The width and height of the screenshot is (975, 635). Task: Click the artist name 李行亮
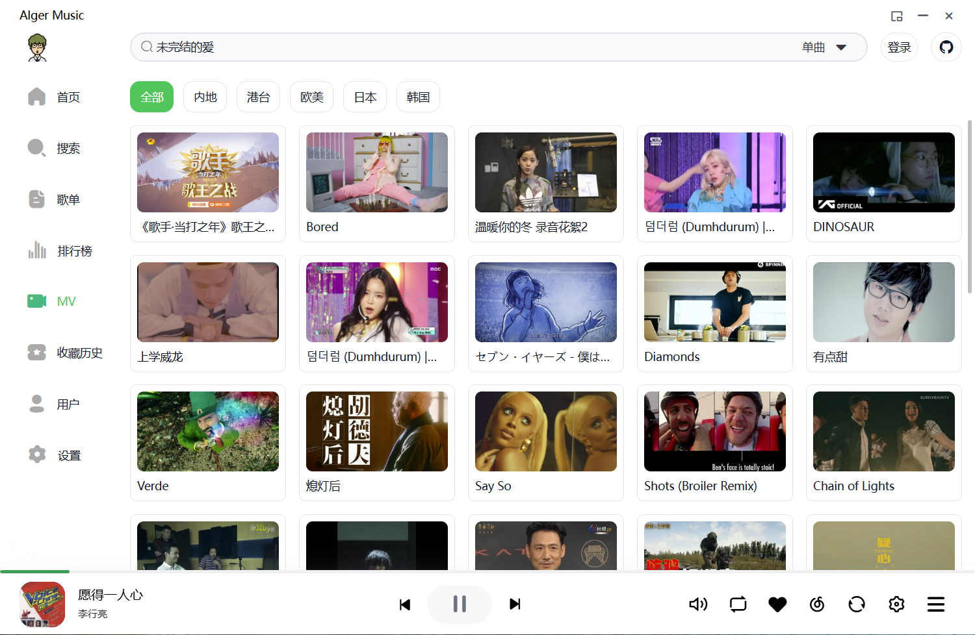92,614
